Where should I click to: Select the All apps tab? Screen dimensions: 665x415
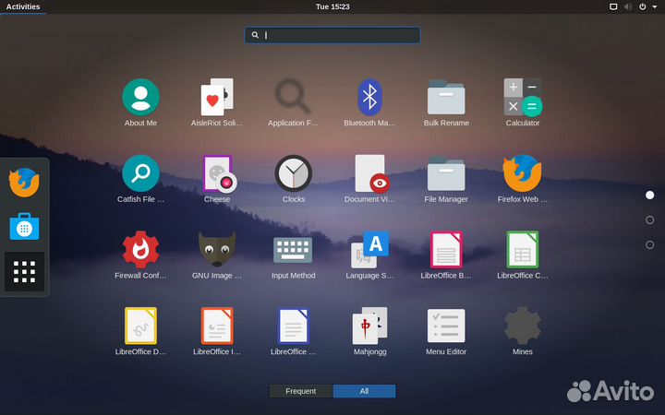[364, 391]
